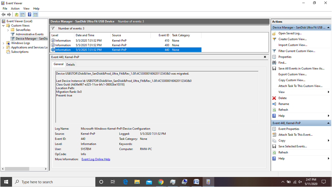The height and width of the screenshot is (187, 332).
Task: Click the Properties icon in Actions pane
Action: pos(274,57)
